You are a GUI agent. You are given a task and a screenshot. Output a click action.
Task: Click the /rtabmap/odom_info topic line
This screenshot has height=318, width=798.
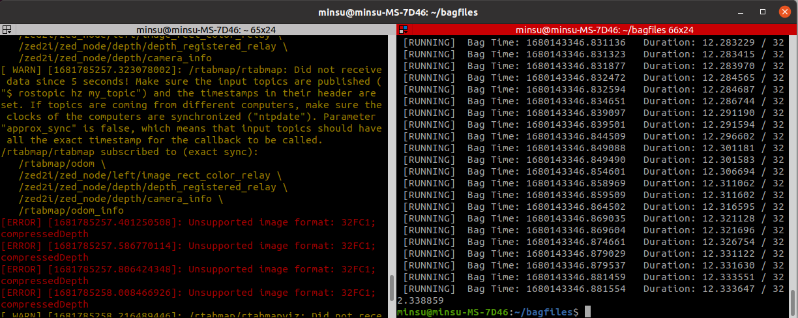click(x=71, y=210)
